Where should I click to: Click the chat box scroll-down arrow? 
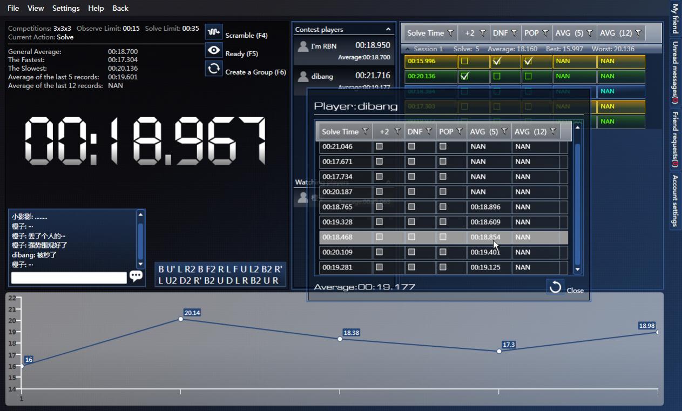pos(141,264)
